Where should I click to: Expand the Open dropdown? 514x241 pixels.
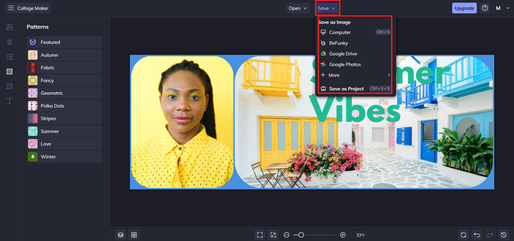point(298,8)
